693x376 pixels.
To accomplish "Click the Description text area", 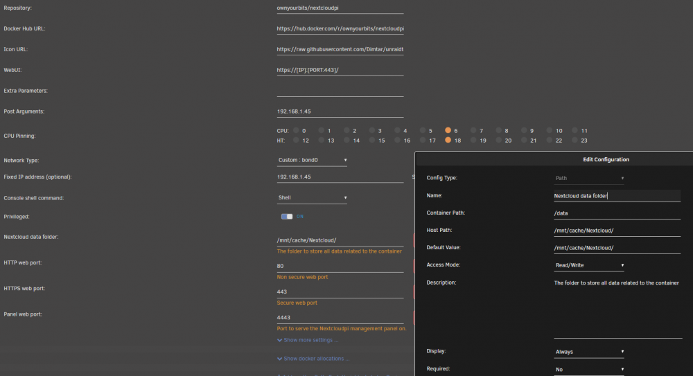I will pos(618,308).
